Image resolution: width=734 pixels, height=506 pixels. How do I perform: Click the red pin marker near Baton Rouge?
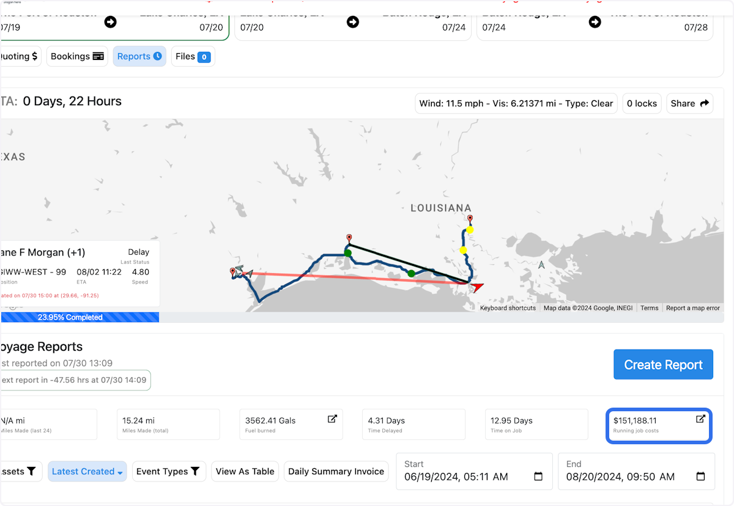pos(470,219)
